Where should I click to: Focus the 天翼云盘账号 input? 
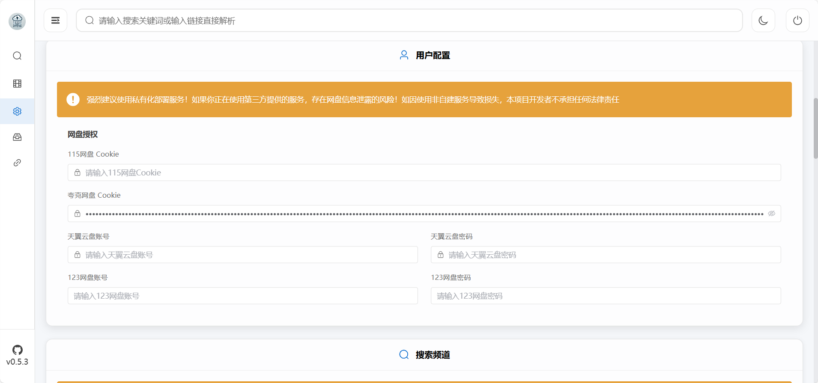243,255
